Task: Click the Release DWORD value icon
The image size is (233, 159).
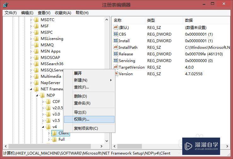Action: (116, 54)
